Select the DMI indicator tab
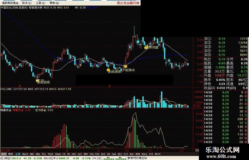The width and height of the screenshot is (249, 160). pyautogui.click(x=32, y=154)
